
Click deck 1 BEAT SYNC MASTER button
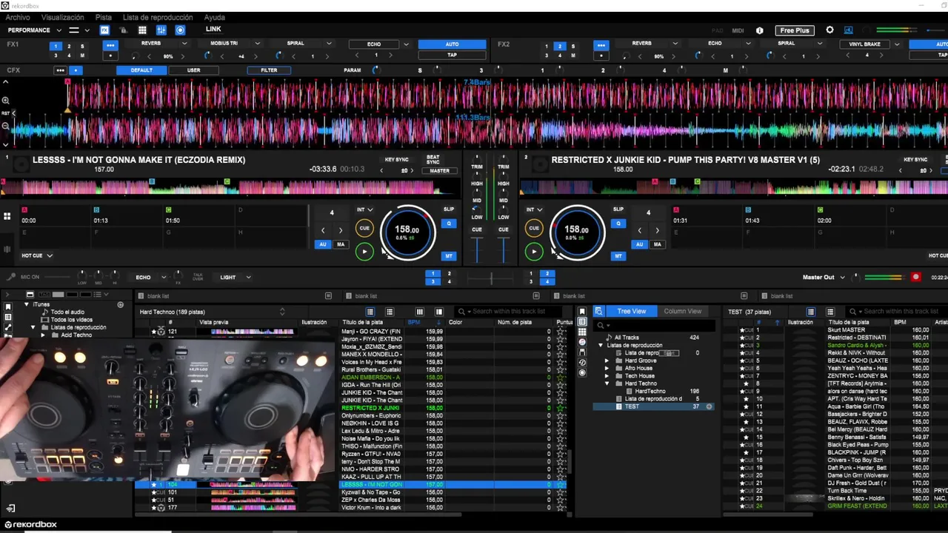coord(439,171)
